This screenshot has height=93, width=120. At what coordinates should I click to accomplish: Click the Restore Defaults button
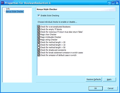pyautogui.click(x=94, y=79)
